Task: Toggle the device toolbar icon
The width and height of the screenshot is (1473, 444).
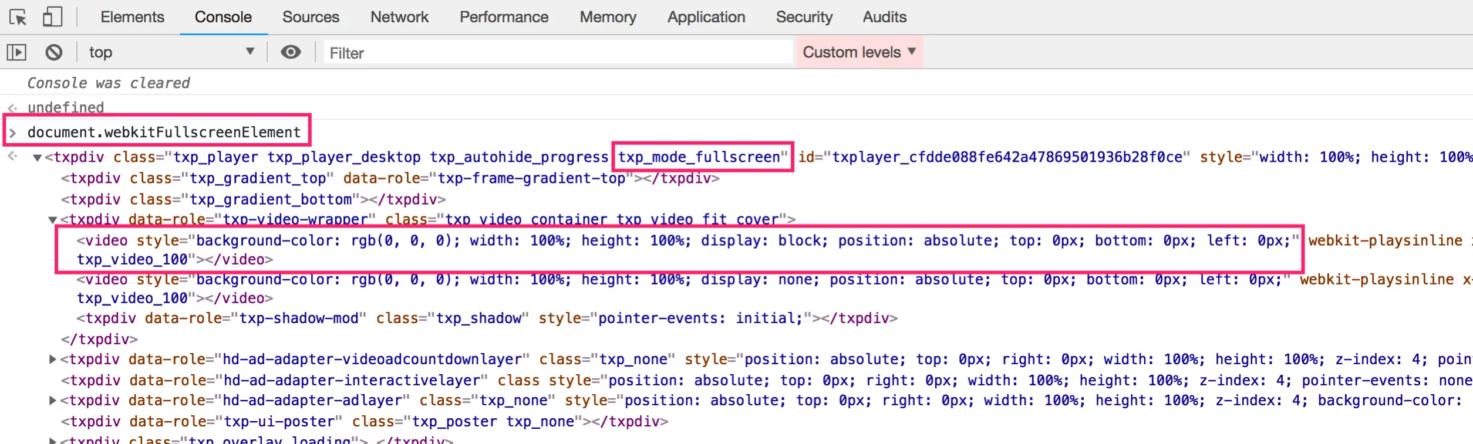Action: point(52,16)
